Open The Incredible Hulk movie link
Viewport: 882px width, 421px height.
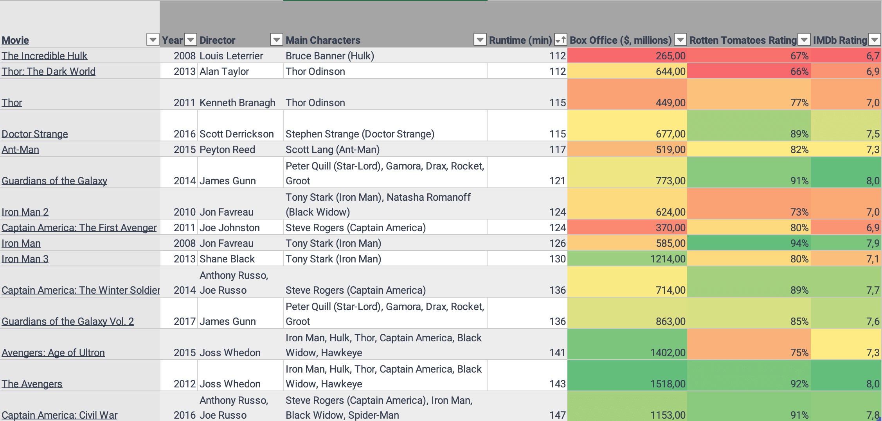pos(45,56)
